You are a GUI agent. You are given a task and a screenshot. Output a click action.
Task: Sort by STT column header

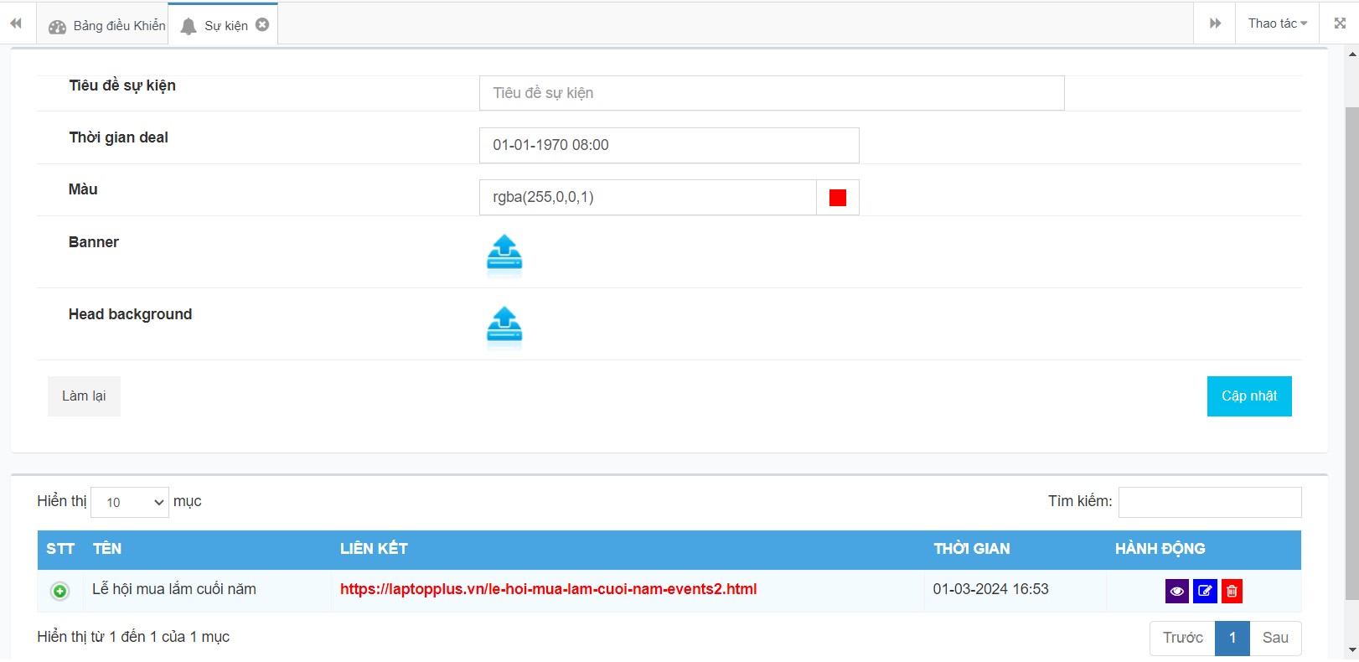pyautogui.click(x=60, y=549)
